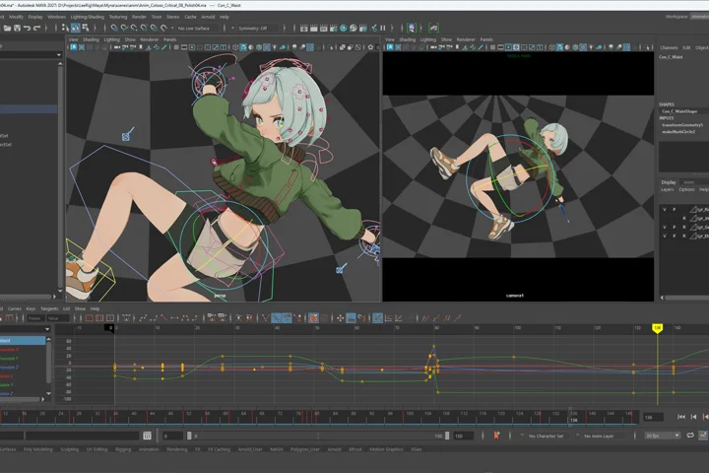Open the Lighting/Shading menu
709x473 pixels.
coord(88,17)
